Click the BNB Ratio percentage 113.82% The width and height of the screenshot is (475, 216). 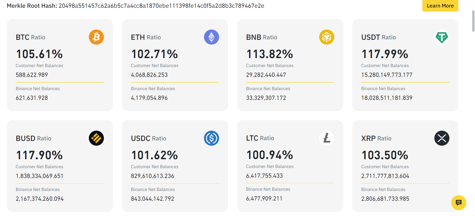point(269,54)
